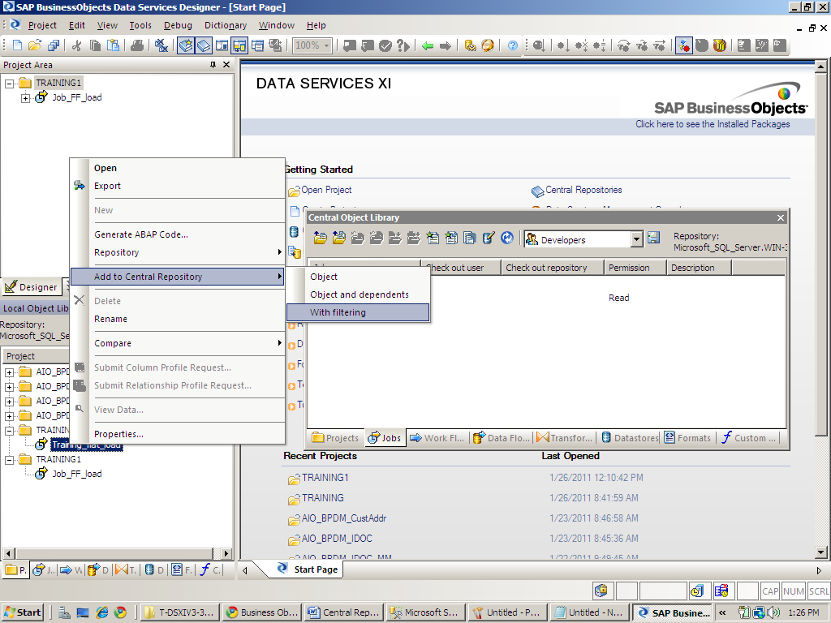This screenshot has height=623, width=831.
Task: Choose Open in the context menu
Action: pos(178,168)
